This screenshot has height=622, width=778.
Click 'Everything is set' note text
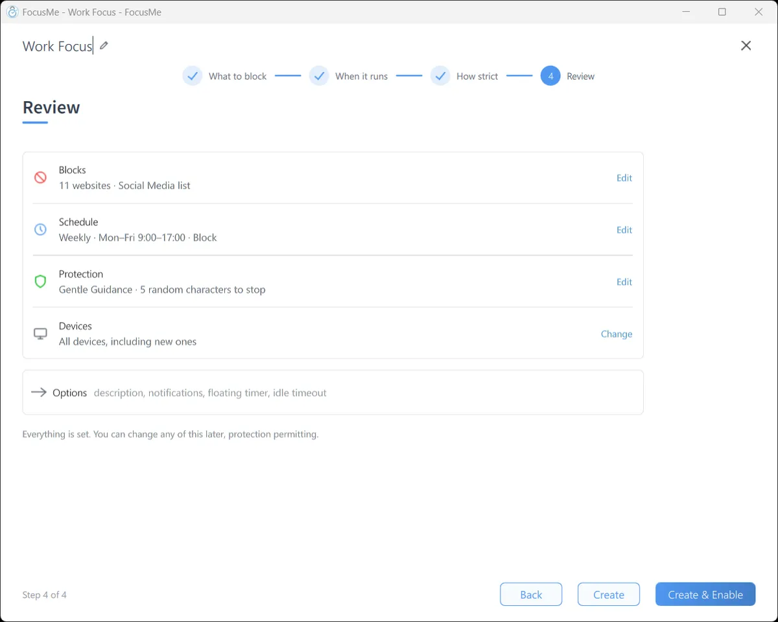[x=171, y=434]
